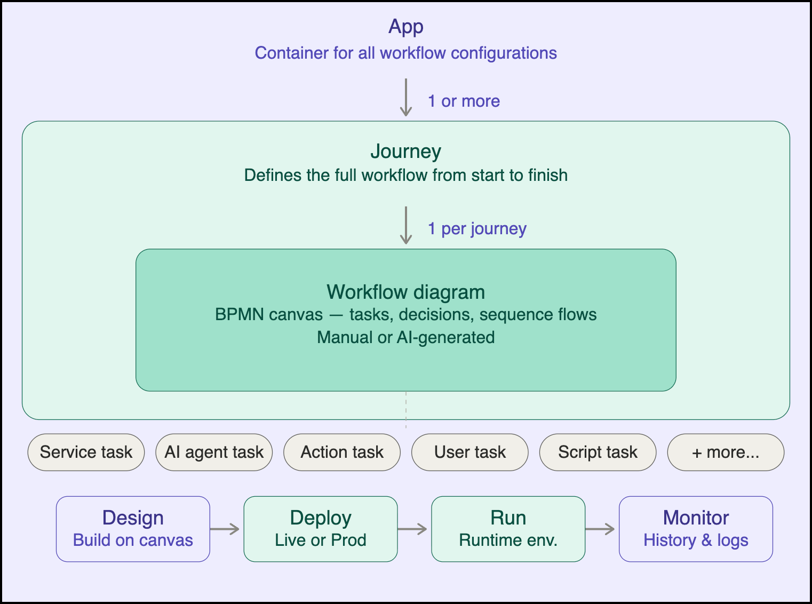Image resolution: width=812 pixels, height=604 pixels.
Task: Click the Design stage box
Action: pos(133,529)
